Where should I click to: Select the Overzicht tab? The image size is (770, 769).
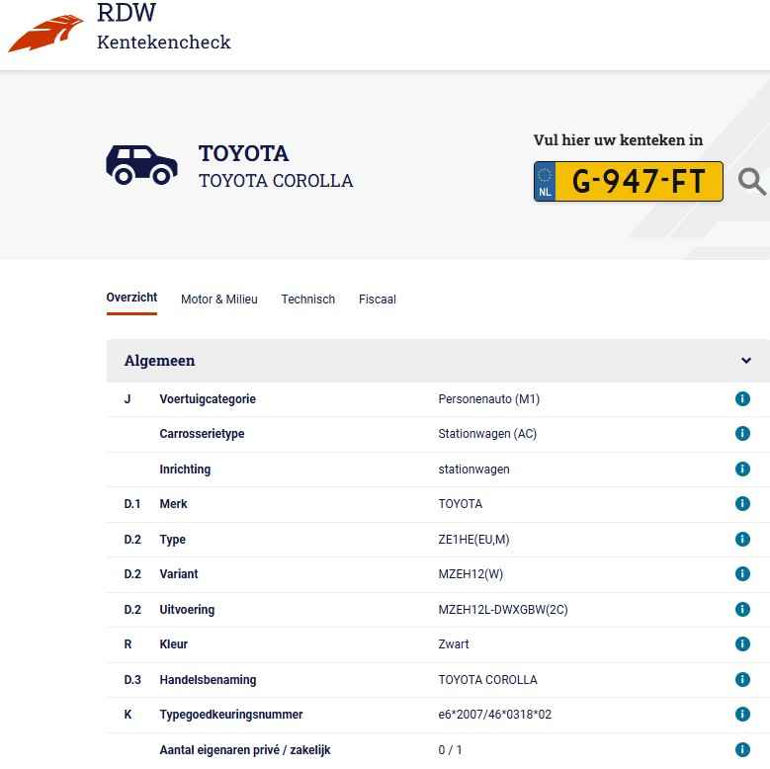[x=131, y=298]
